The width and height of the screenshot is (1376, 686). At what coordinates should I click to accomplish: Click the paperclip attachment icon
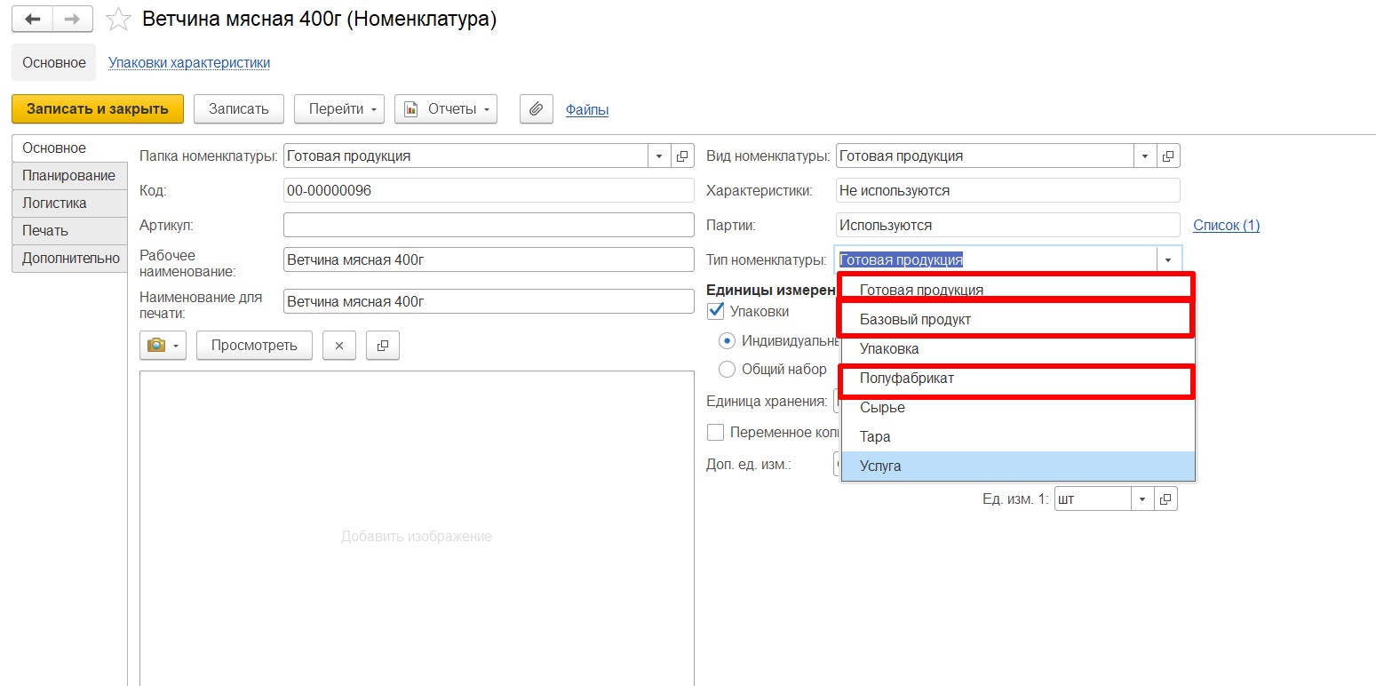coord(536,109)
